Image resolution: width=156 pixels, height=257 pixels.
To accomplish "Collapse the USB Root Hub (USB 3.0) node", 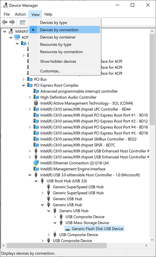I will point(36,181).
